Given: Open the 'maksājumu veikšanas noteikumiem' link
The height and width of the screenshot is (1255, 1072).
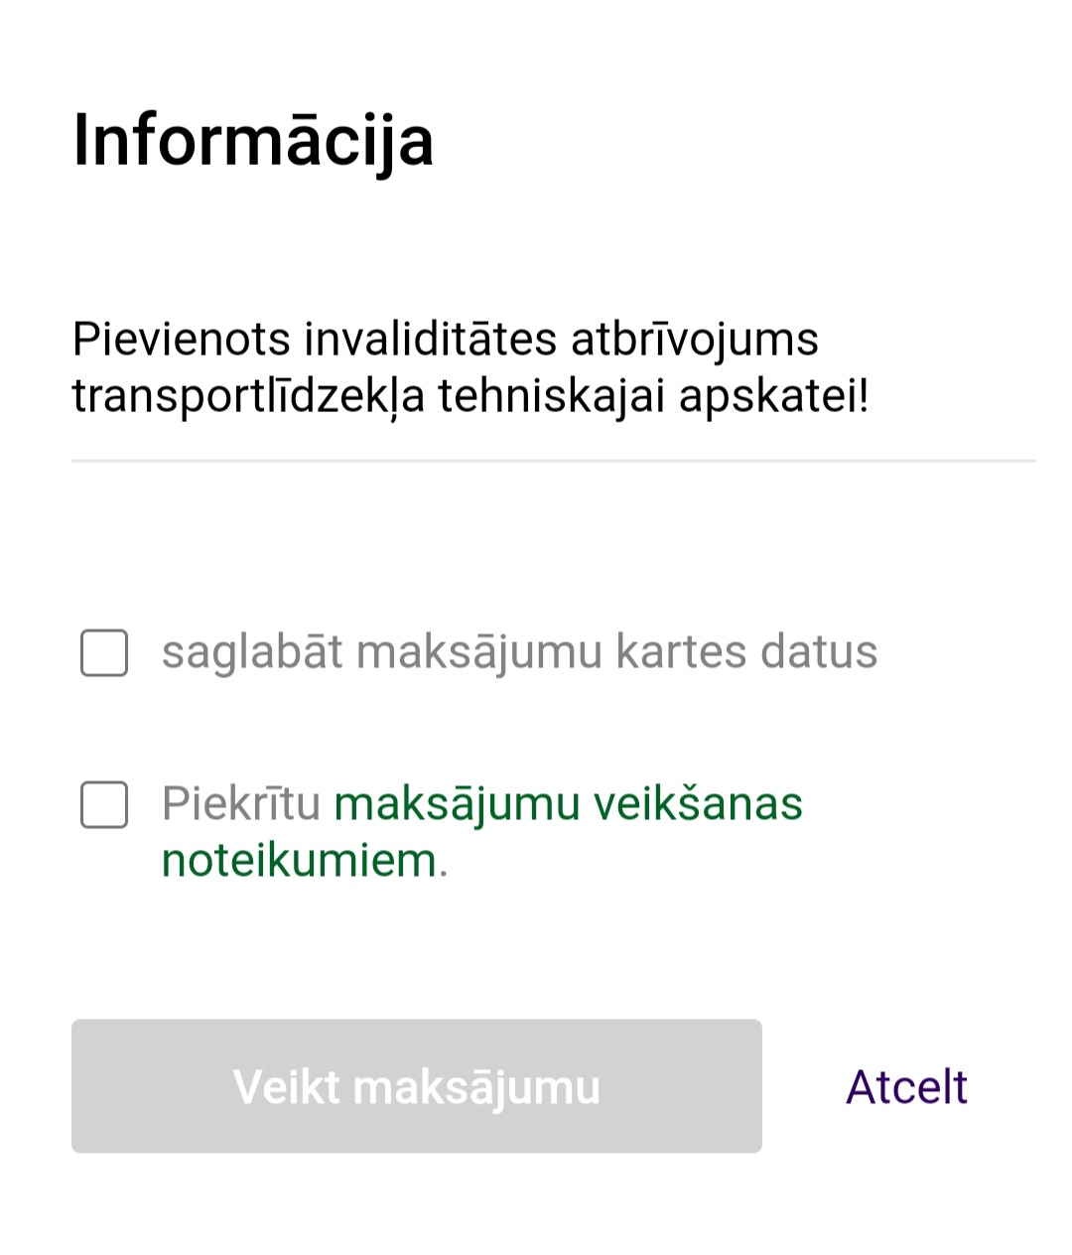Looking at the screenshot, I should click(x=568, y=803).
